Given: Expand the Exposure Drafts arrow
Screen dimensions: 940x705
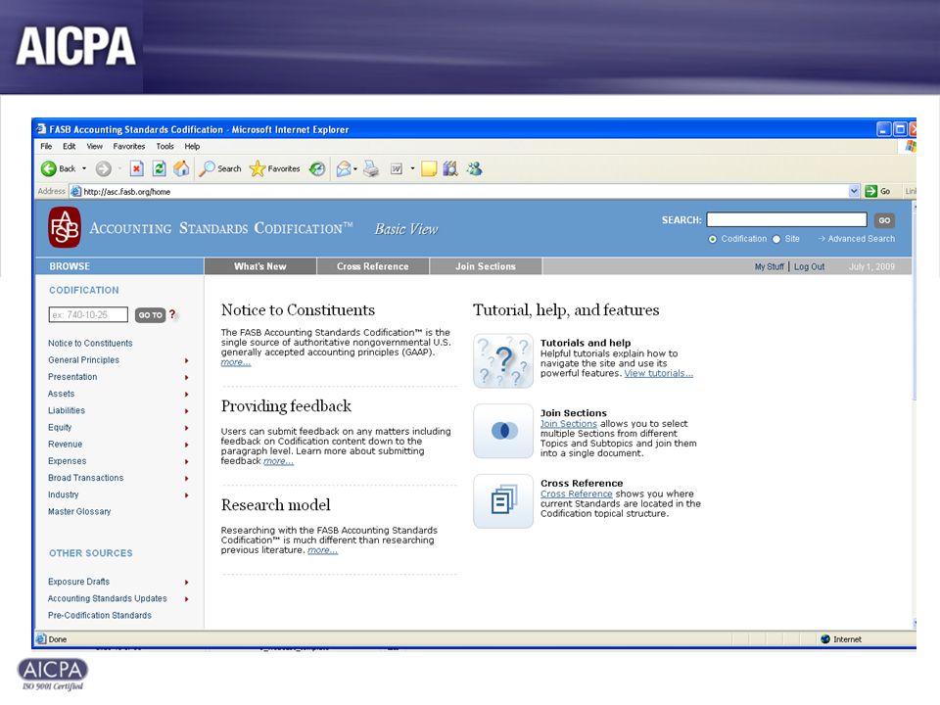Looking at the screenshot, I should point(186,582).
